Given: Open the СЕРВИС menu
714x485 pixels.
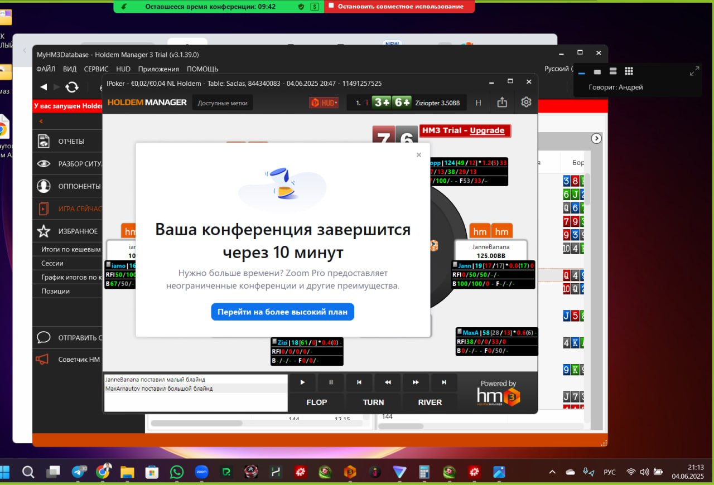Looking at the screenshot, I should 96,69.
